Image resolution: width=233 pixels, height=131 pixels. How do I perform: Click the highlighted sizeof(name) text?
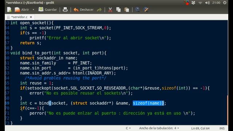(148, 103)
